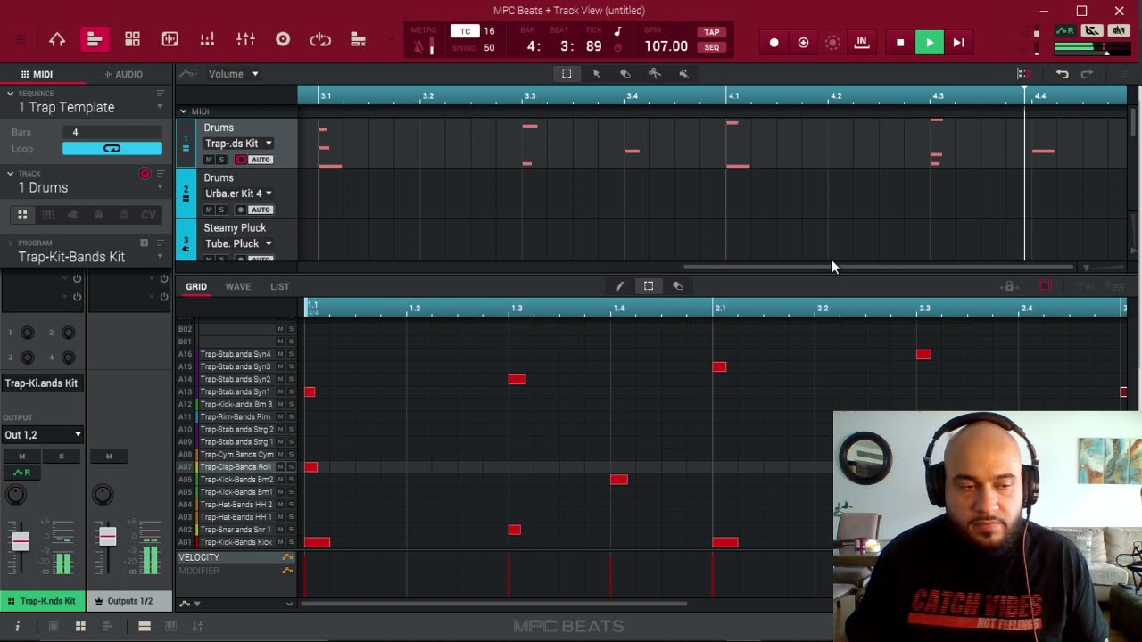Open the Looper icon
The height and width of the screenshot is (642, 1142).
[320, 39]
